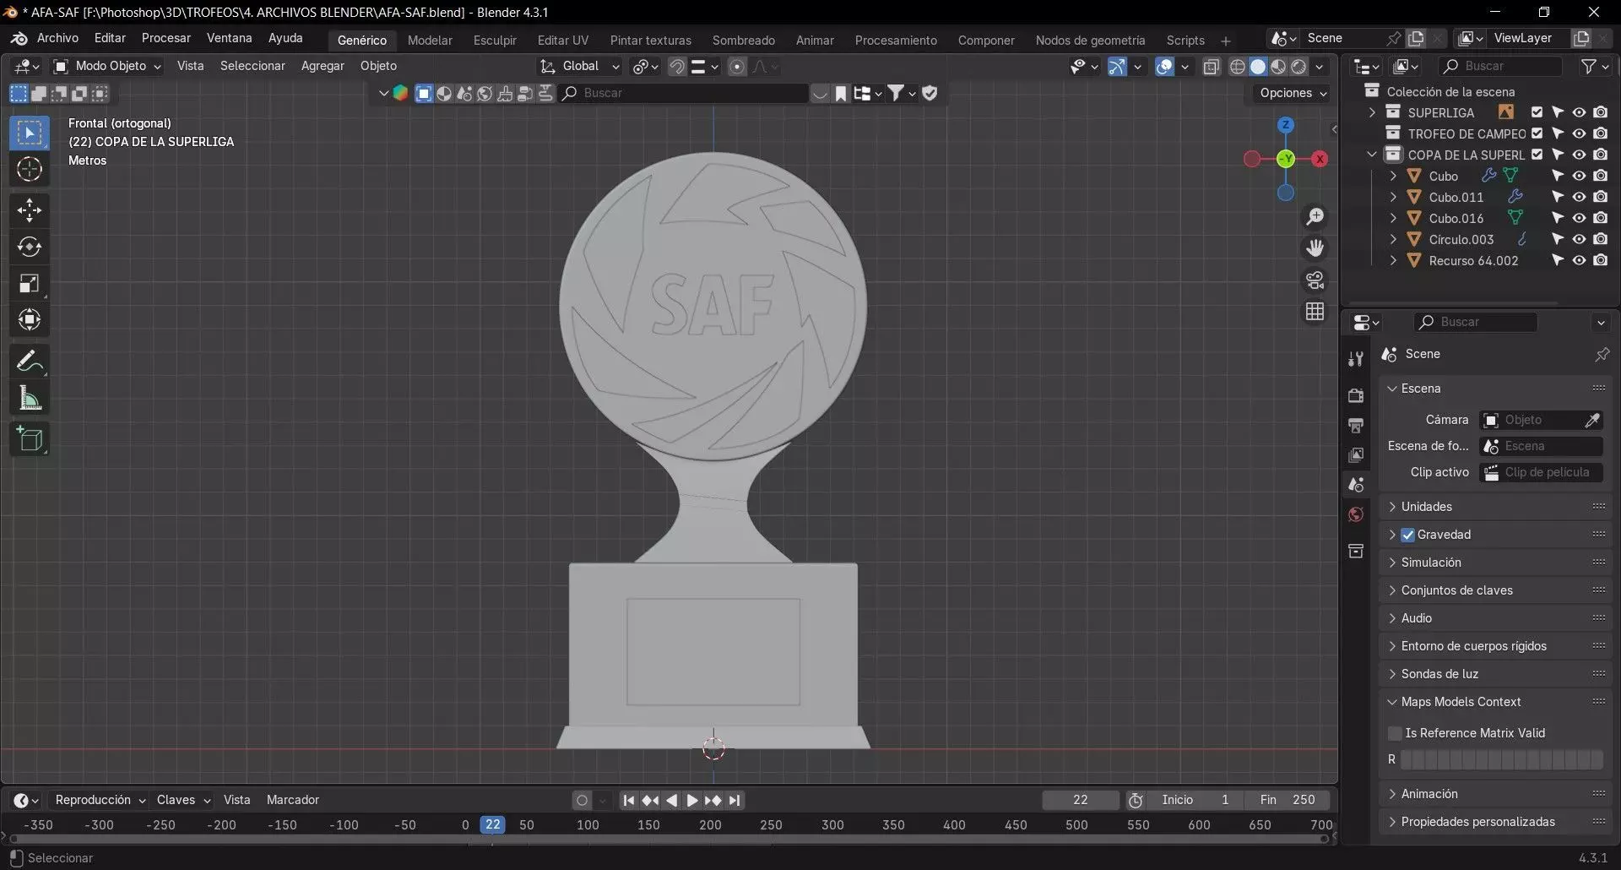This screenshot has width=1621, height=870.
Task: Open the View Layer properties tab
Action: [x=1356, y=455]
